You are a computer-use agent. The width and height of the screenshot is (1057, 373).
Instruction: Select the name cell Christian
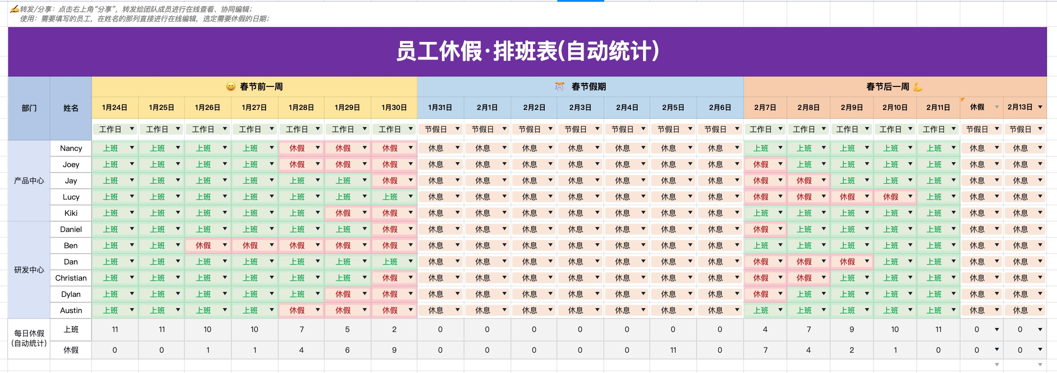(71, 278)
